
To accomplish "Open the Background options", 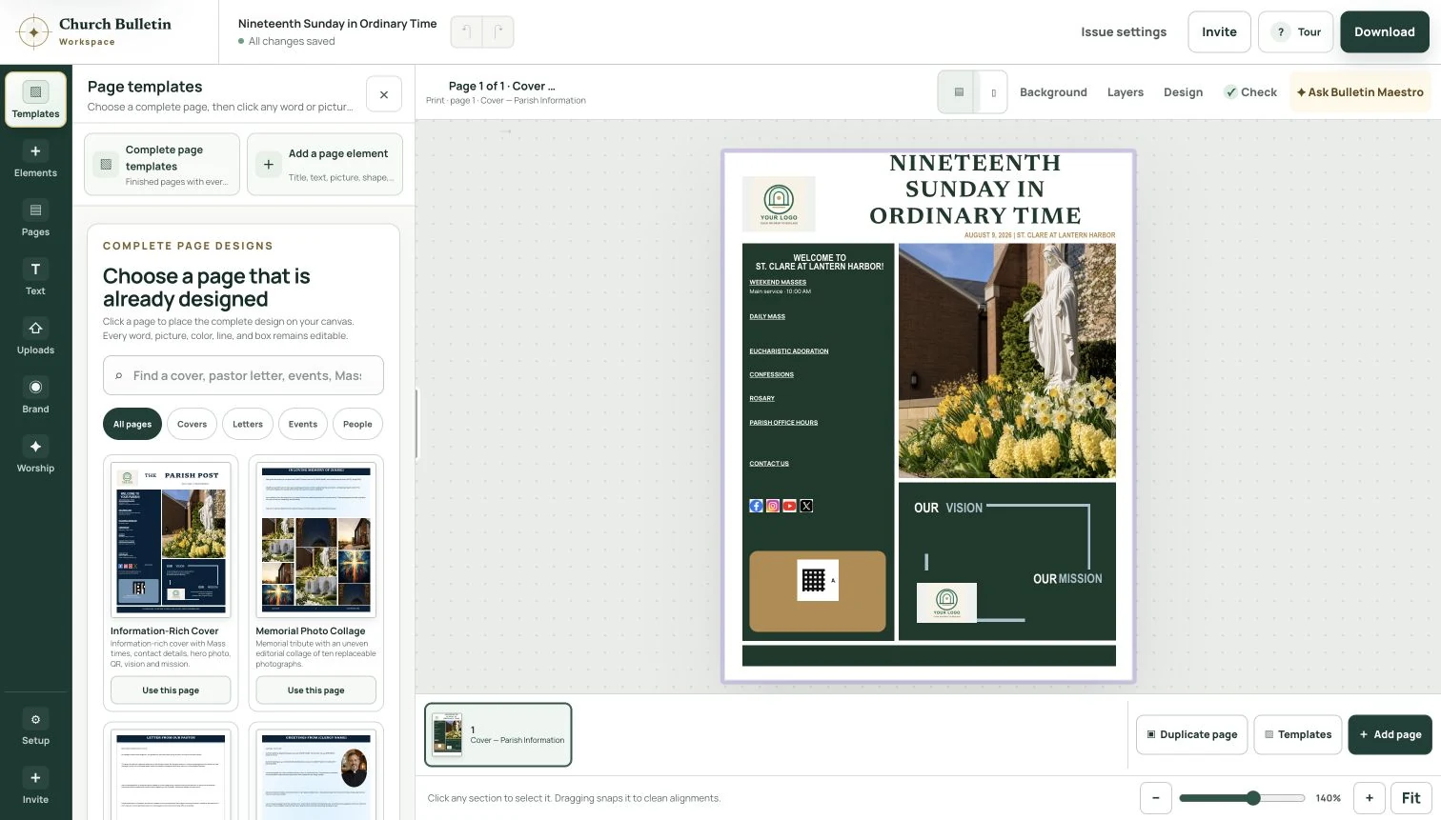I will [1053, 92].
